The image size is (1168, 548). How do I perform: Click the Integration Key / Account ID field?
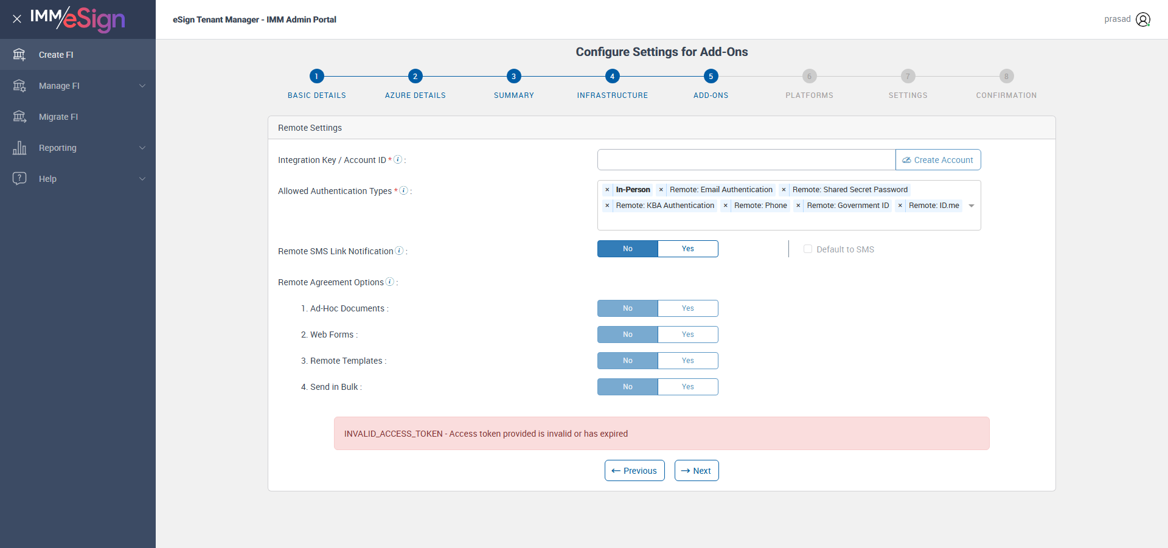746,160
